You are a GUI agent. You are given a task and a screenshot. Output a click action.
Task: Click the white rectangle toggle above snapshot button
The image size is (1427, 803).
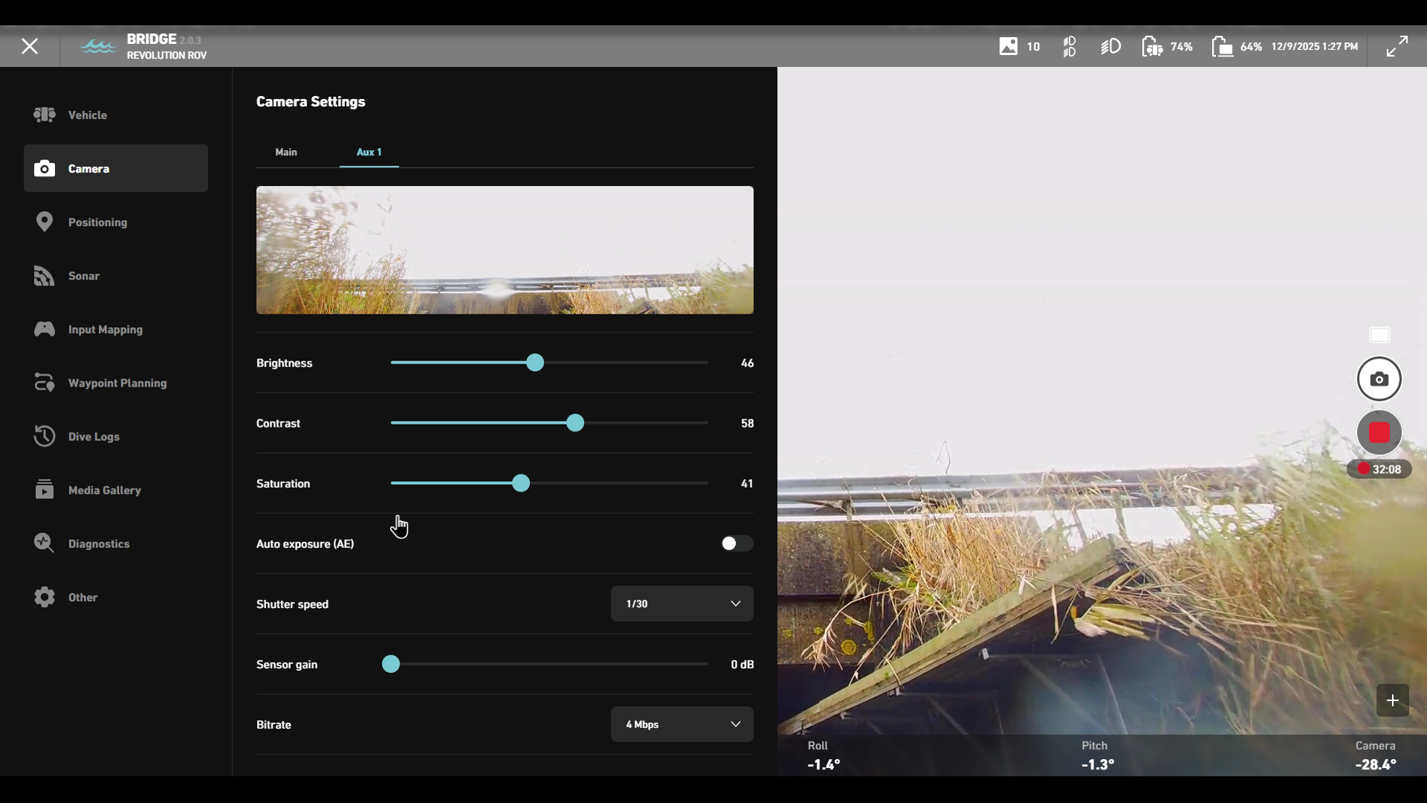[1379, 335]
